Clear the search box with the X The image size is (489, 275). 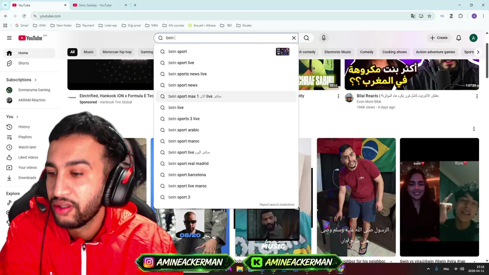click(x=294, y=38)
